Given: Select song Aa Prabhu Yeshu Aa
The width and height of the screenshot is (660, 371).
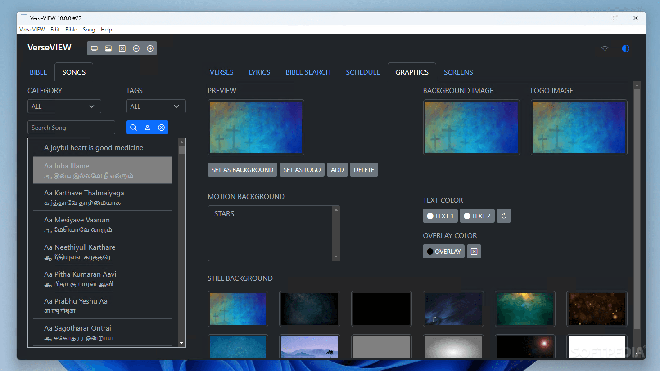Looking at the screenshot, I should 103,305.
